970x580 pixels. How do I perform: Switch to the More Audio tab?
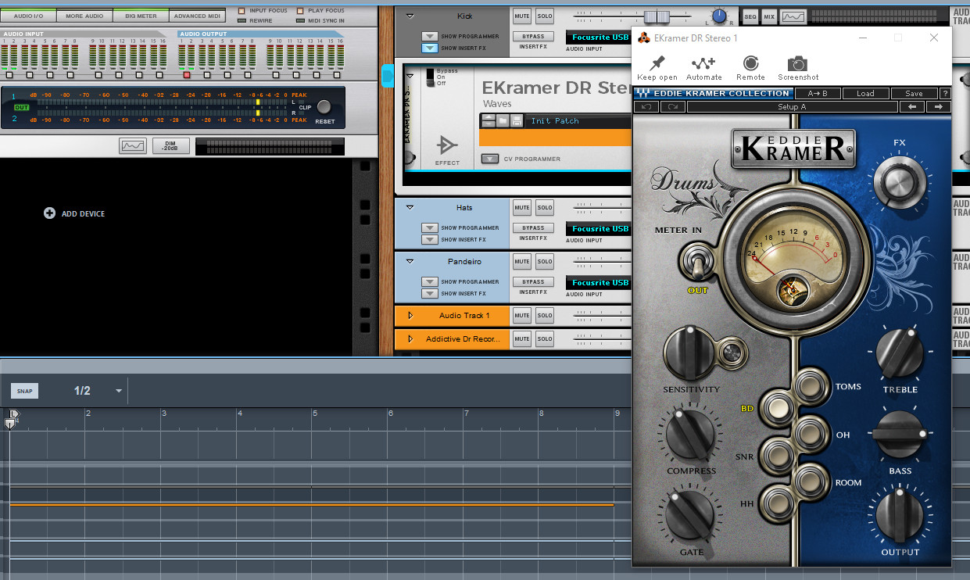pyautogui.click(x=84, y=16)
